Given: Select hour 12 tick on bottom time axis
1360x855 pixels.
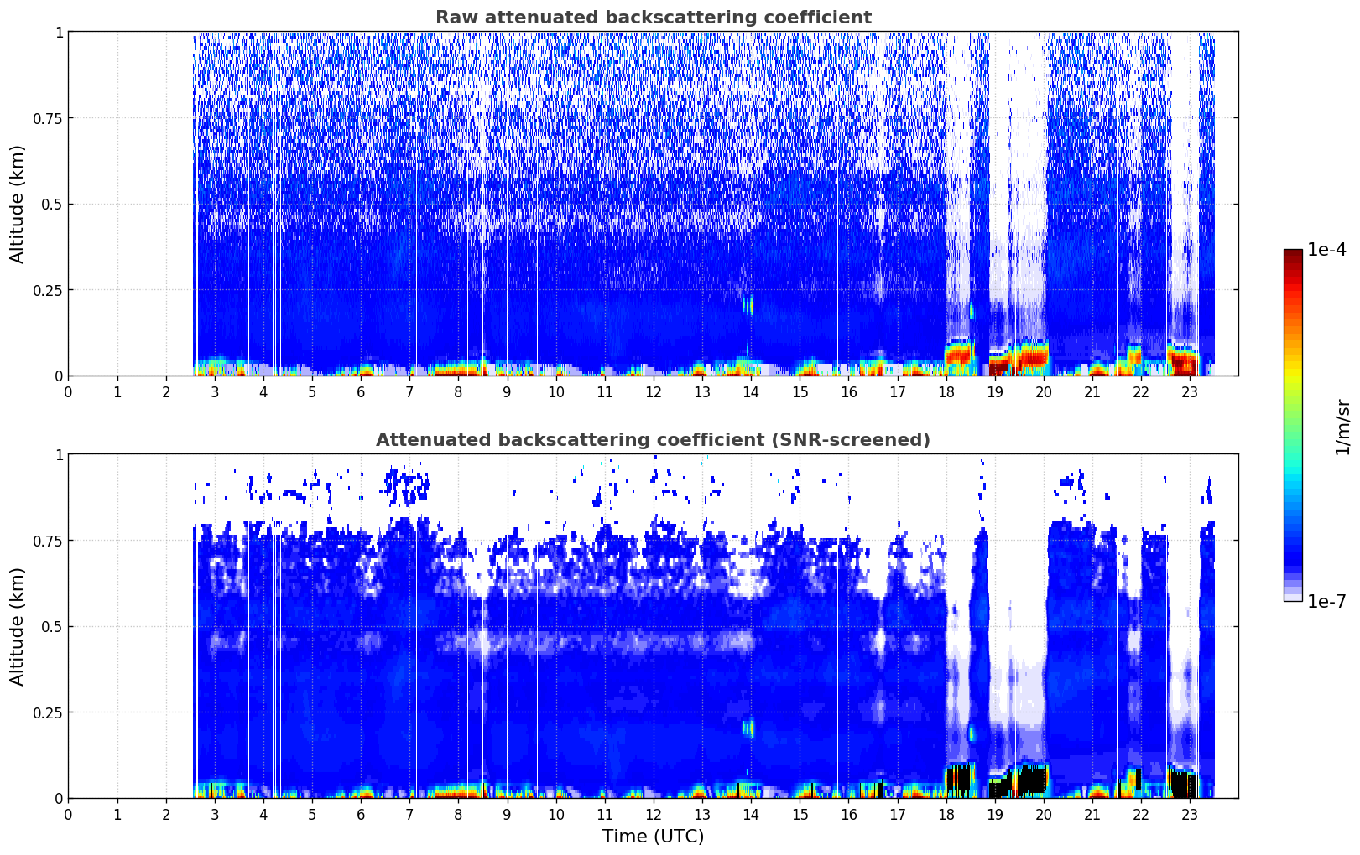Looking at the screenshot, I should [x=653, y=814].
